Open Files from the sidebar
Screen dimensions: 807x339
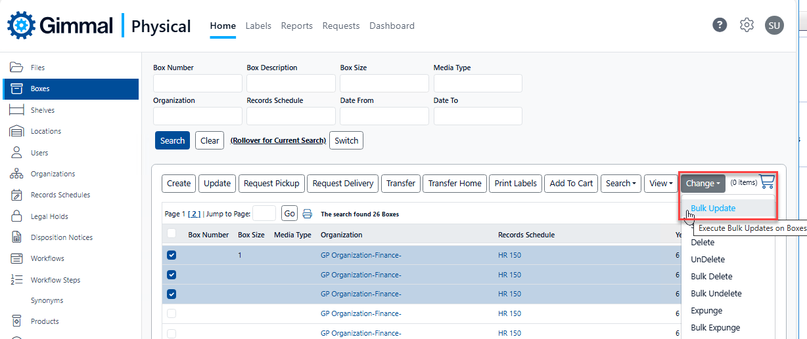pos(37,68)
